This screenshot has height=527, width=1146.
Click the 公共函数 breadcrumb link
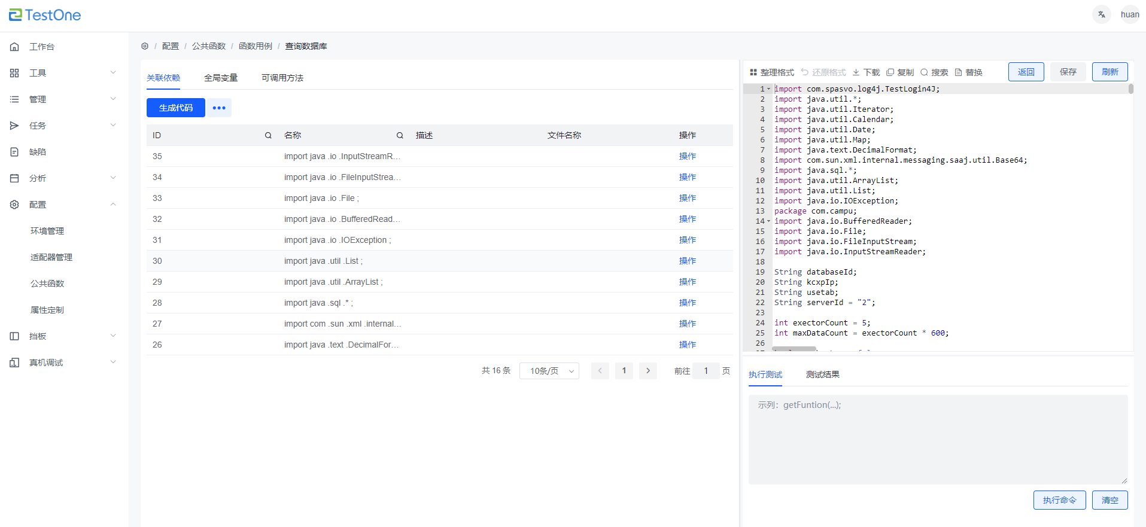(209, 46)
